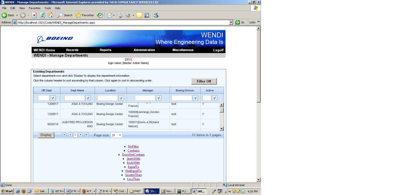Viewport: 402px width, 195px height.
Task: Open the View menu
Action: coord(22,8)
